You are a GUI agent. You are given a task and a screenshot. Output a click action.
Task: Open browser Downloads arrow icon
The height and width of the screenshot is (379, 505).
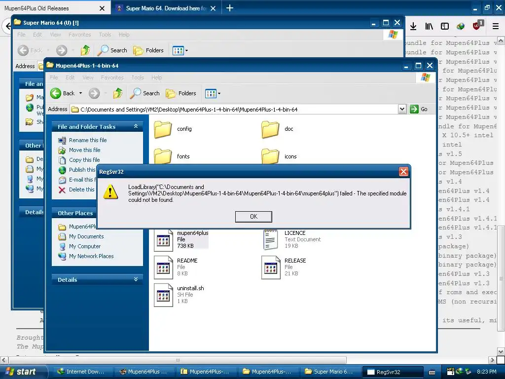click(413, 27)
